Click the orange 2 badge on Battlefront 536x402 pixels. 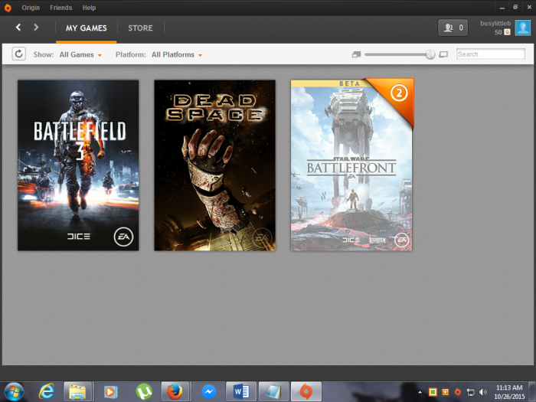399,93
